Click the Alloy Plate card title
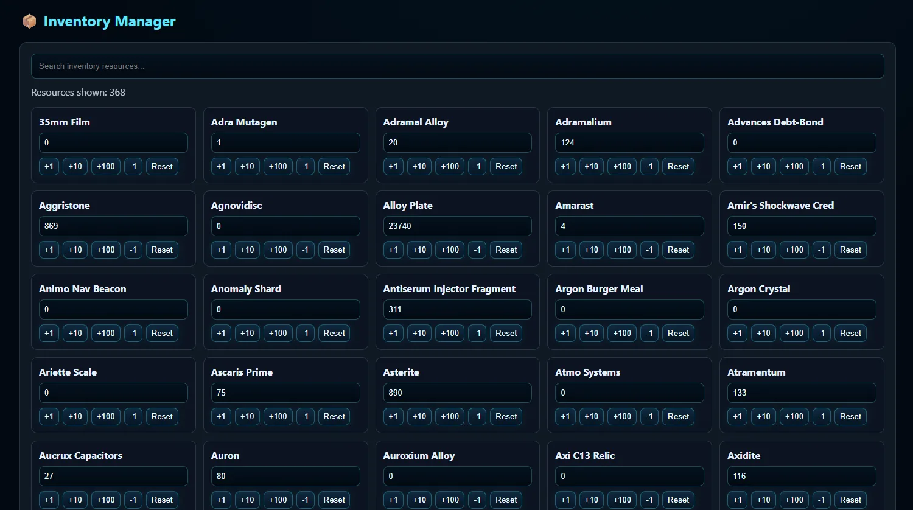 click(408, 205)
